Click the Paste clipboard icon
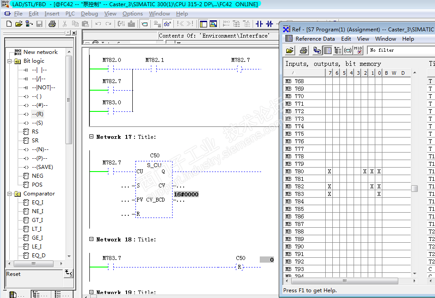The width and height of the screenshot is (435, 298). 85,24
